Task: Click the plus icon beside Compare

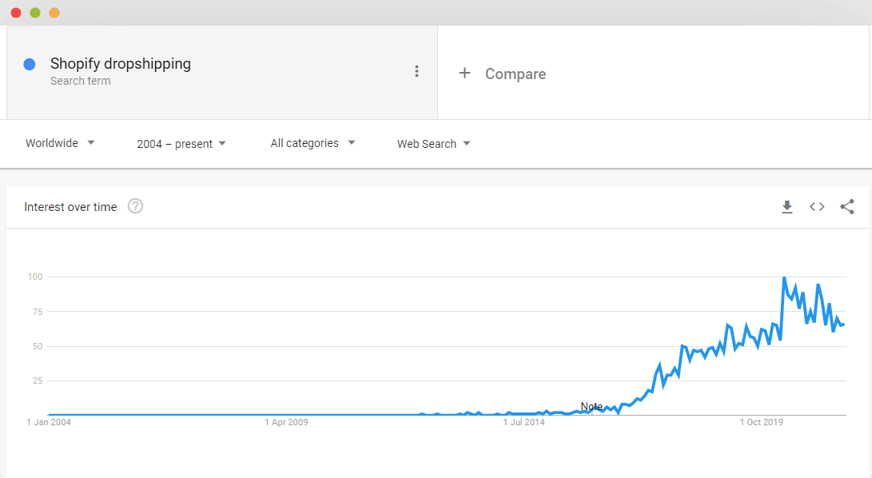Action: point(464,73)
